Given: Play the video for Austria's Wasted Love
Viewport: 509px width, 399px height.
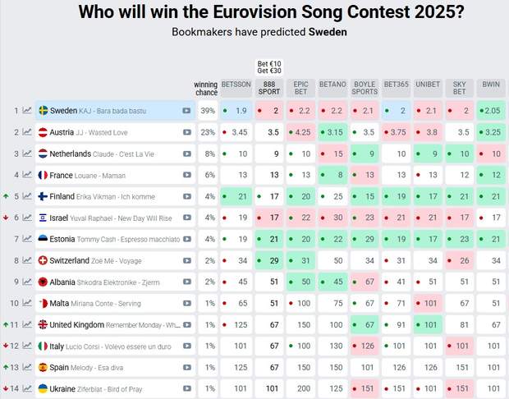Looking at the screenshot, I should coord(187,132).
